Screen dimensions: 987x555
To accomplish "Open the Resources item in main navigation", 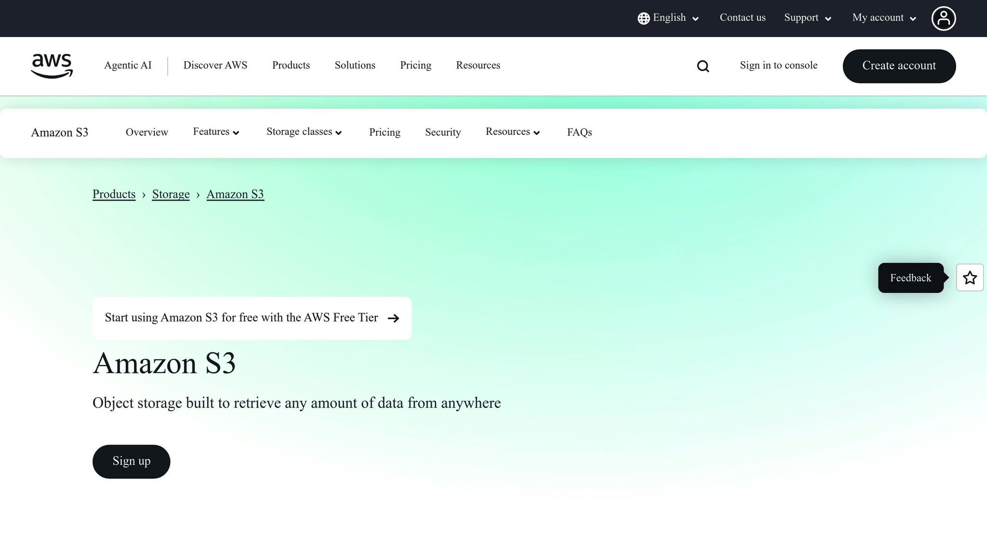I will click(478, 66).
